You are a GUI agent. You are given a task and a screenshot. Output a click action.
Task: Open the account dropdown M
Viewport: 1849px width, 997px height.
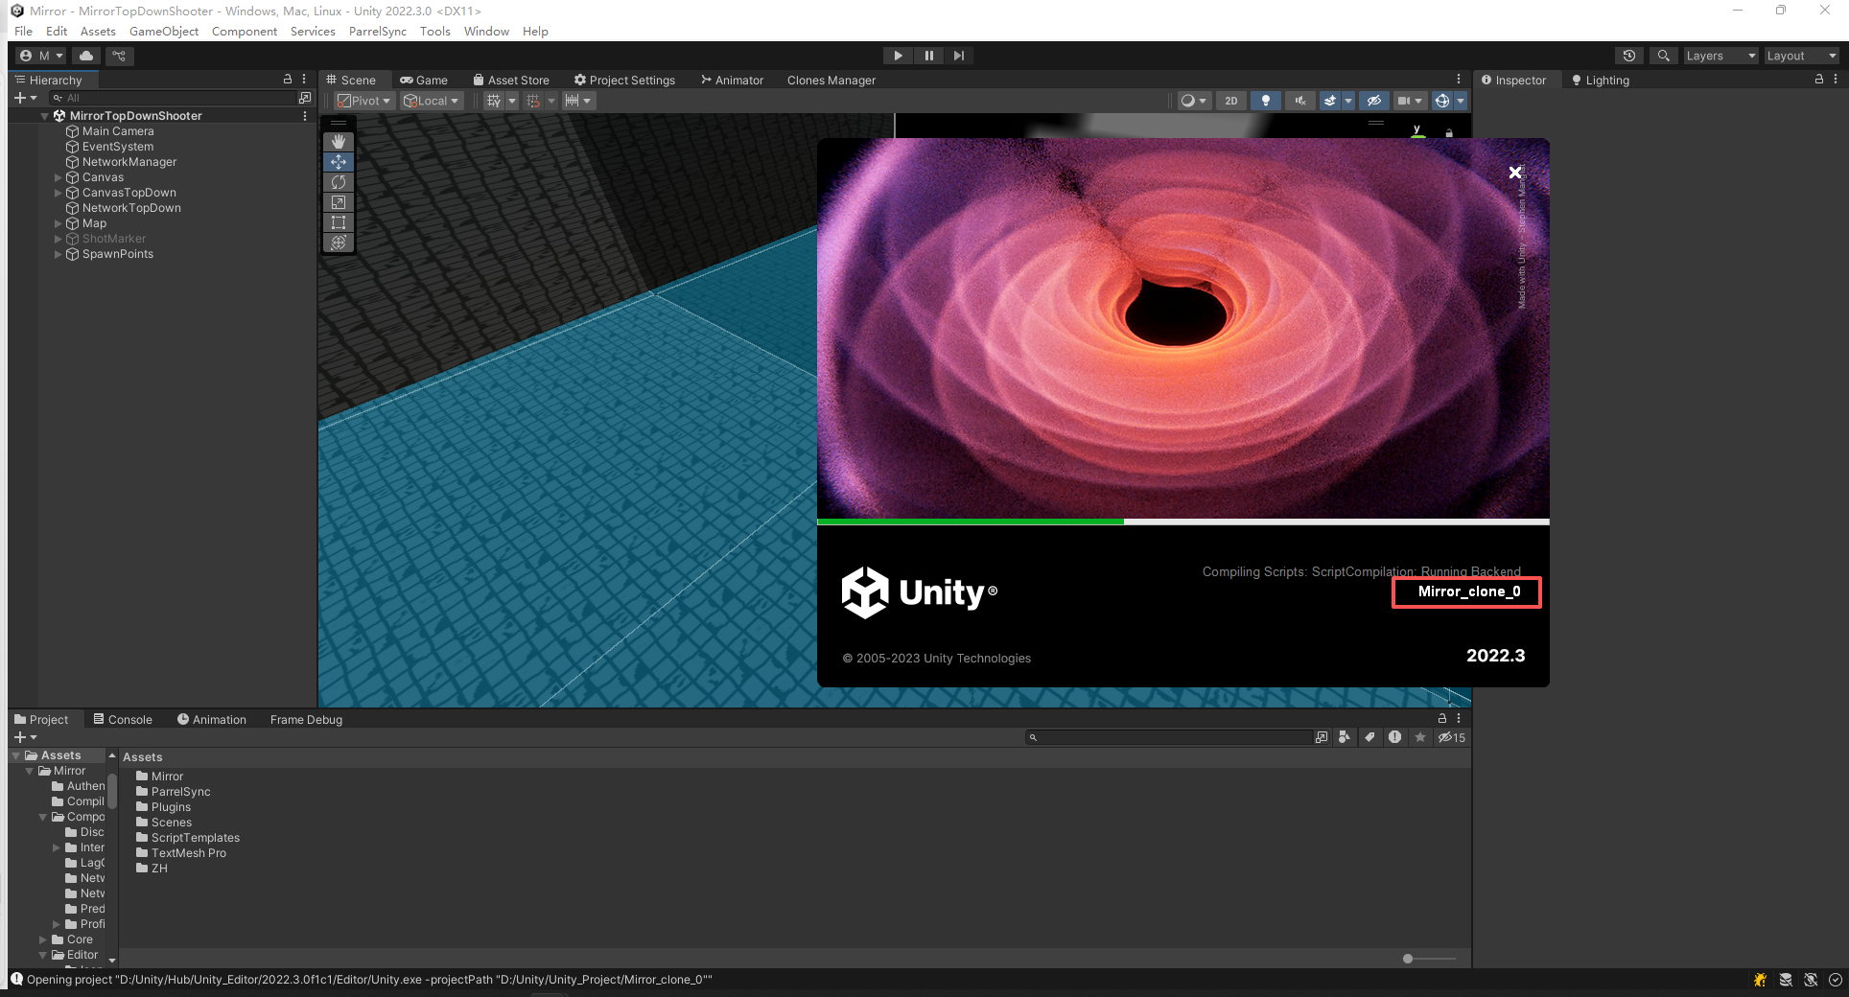pos(42,56)
